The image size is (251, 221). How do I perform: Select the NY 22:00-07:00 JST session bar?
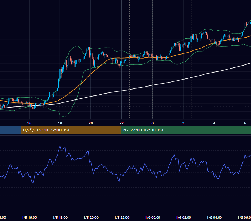coord(186,130)
